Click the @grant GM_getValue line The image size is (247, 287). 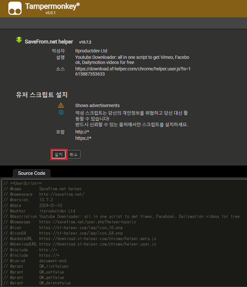coord(34,277)
